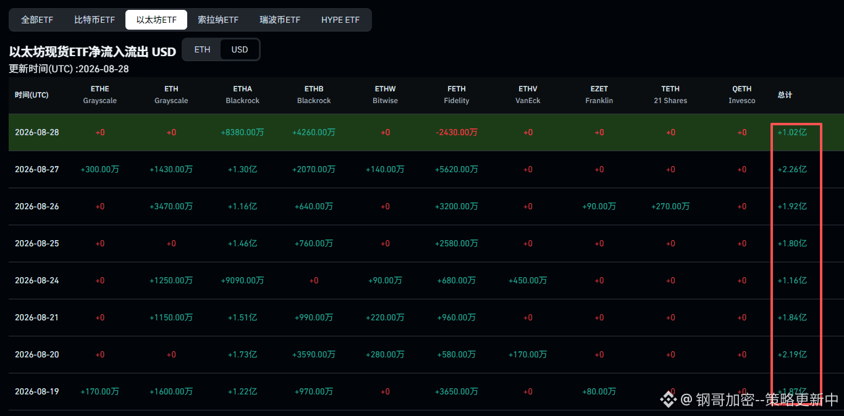Click the +2.19亿 total value
The image size is (844, 416).
click(792, 354)
